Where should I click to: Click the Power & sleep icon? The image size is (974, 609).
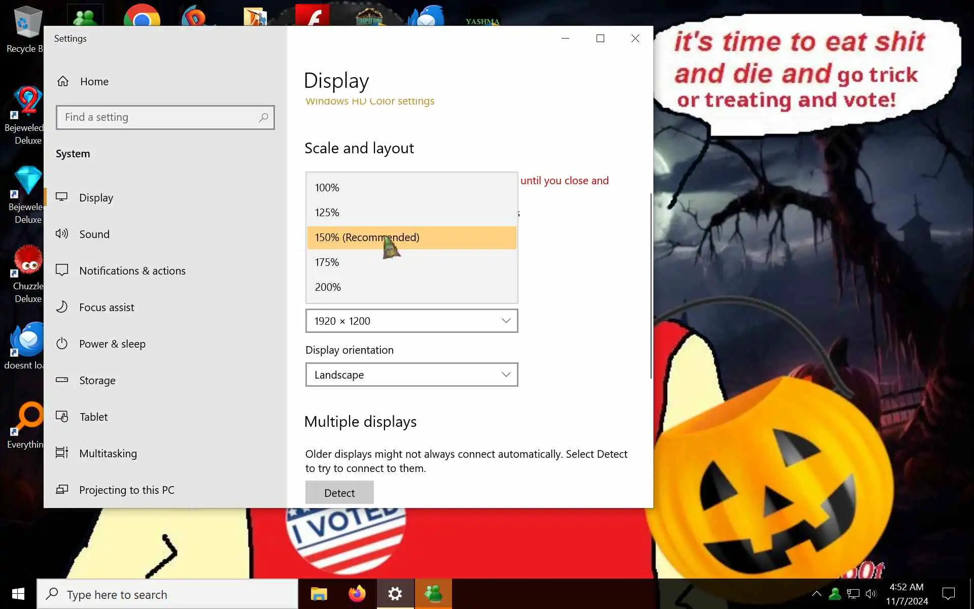pyautogui.click(x=62, y=344)
